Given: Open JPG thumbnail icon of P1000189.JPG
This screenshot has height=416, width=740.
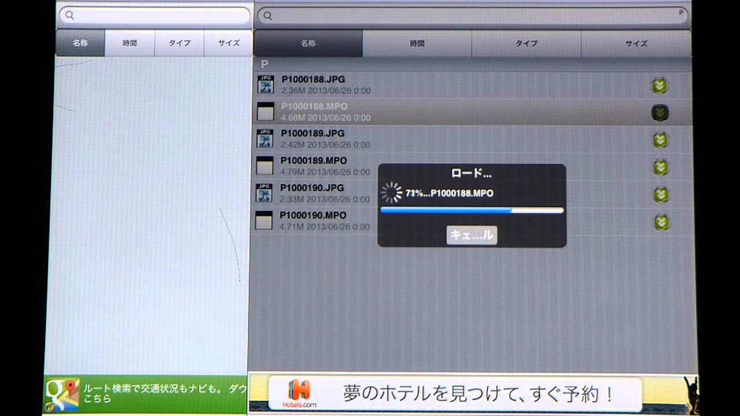Looking at the screenshot, I should point(265,139).
